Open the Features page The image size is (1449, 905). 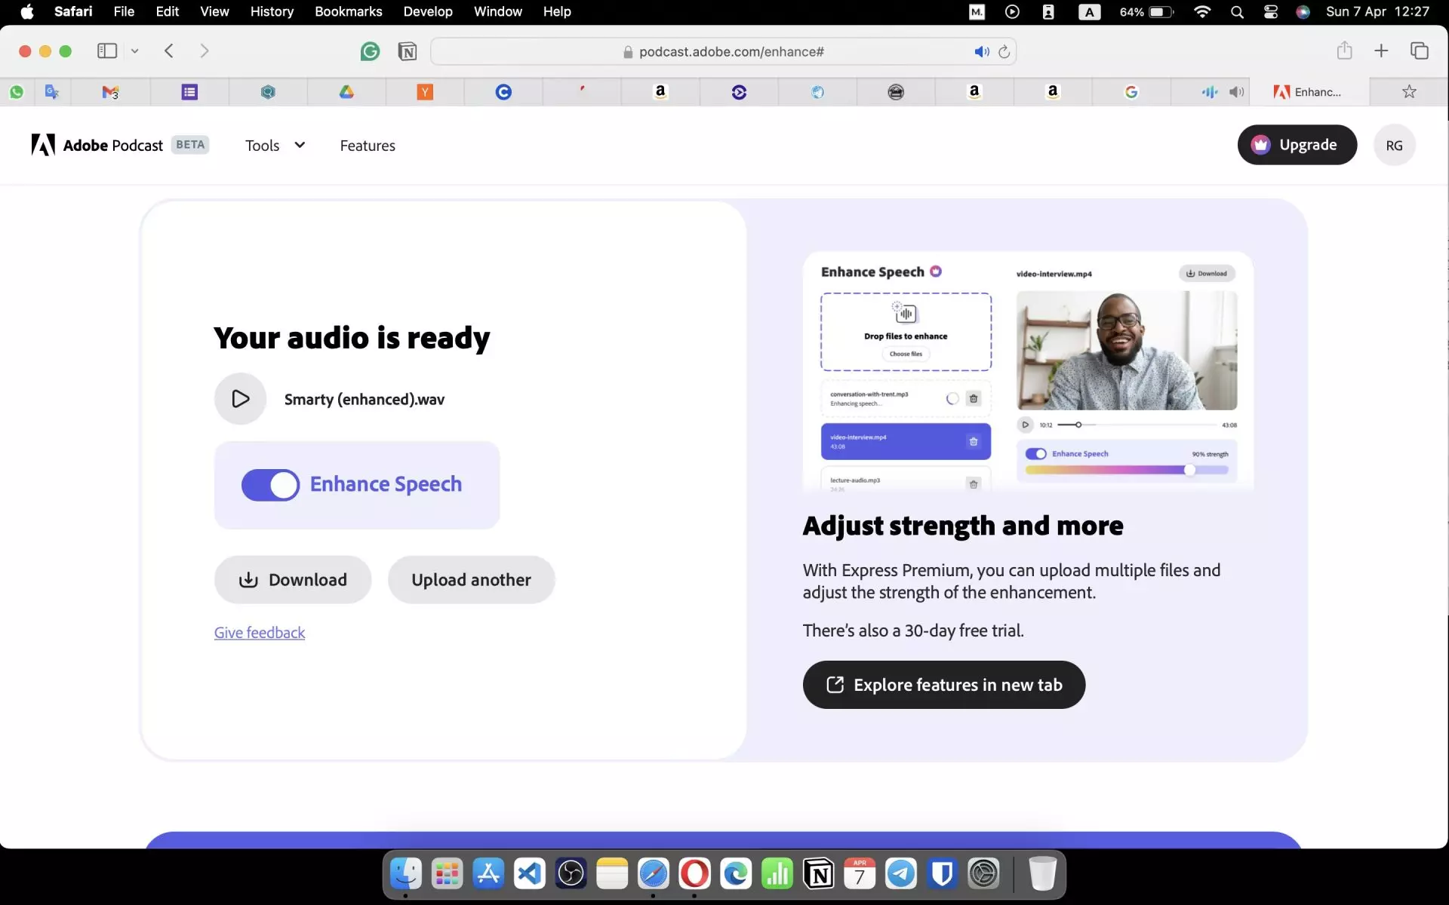[x=368, y=146]
